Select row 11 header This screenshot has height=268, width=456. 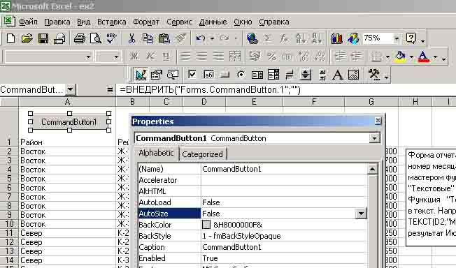click(x=9, y=233)
